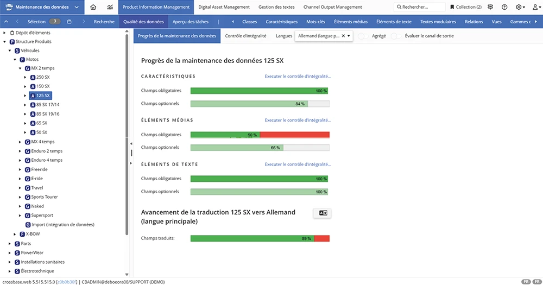Click the Rechercher search field
This screenshot has width=543, height=285.
(419, 7)
